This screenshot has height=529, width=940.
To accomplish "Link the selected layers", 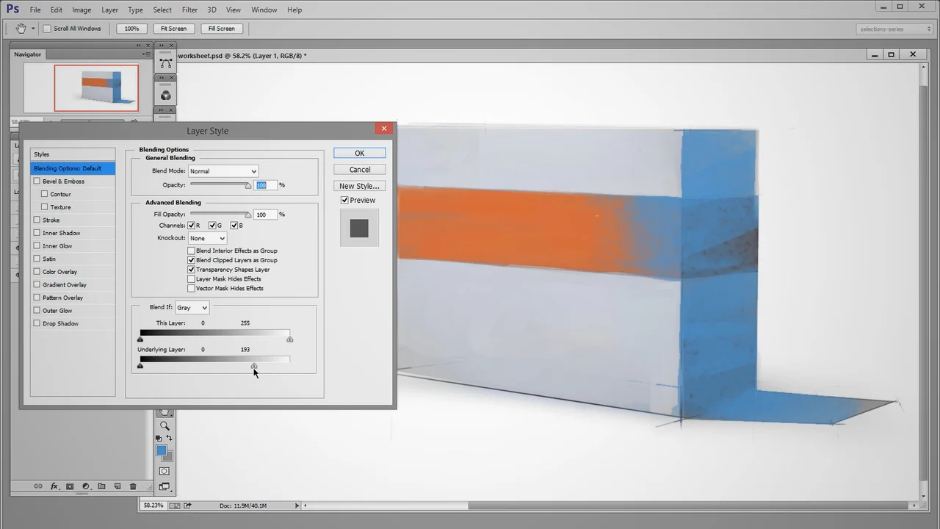I will click(38, 486).
